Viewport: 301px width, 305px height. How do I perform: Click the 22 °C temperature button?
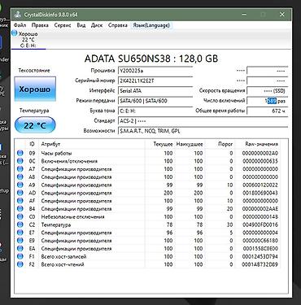[35, 125]
